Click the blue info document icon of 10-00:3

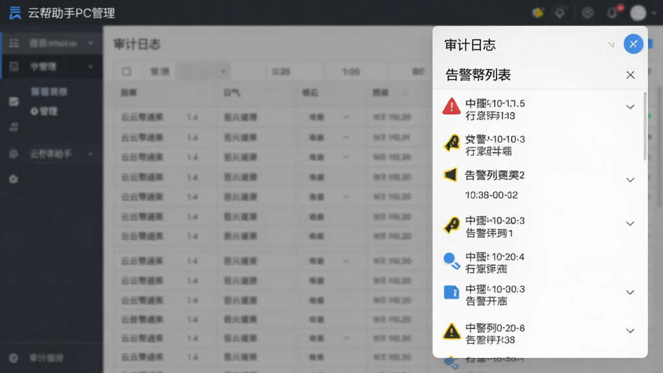point(451,292)
